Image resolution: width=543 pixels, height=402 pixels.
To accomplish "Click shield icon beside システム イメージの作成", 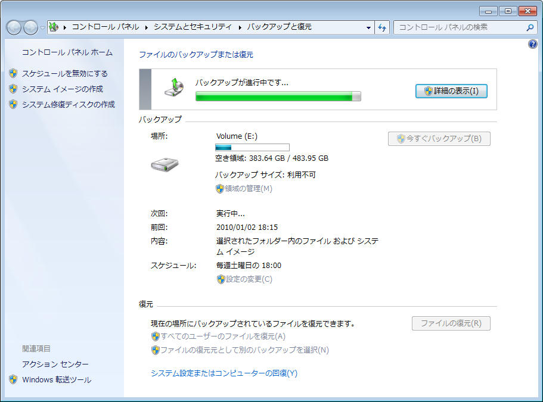I will [13, 89].
